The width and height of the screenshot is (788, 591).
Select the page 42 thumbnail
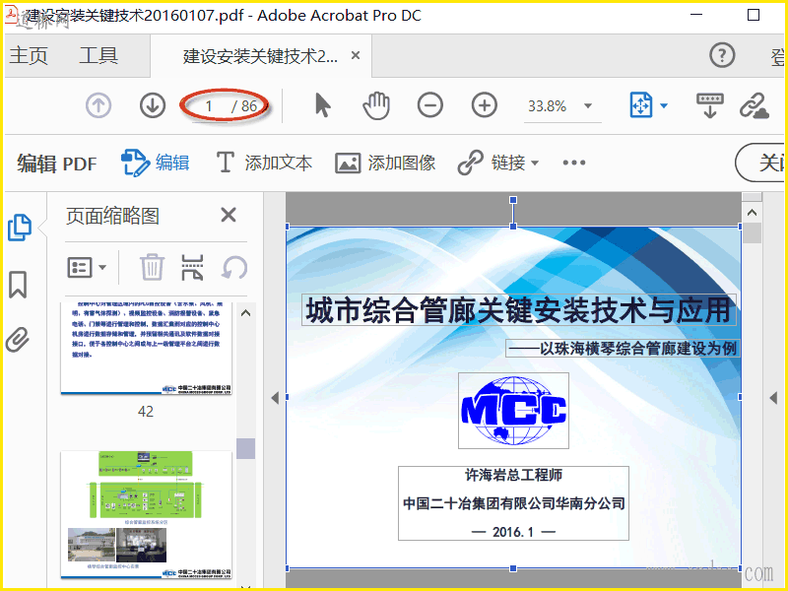click(x=146, y=349)
